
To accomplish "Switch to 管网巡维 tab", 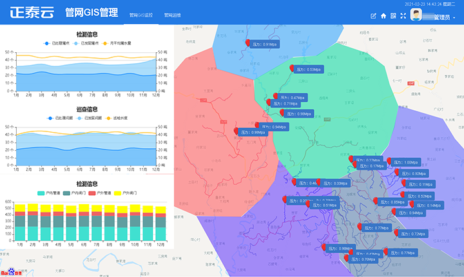I will (172, 14).
